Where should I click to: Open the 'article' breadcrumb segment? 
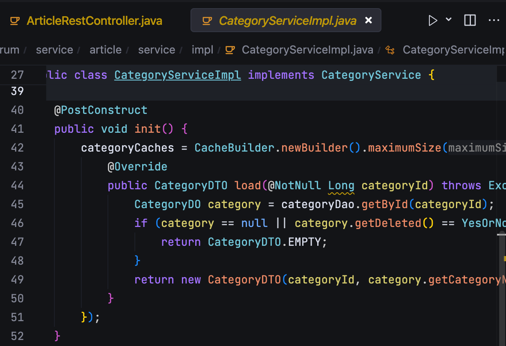coord(106,50)
